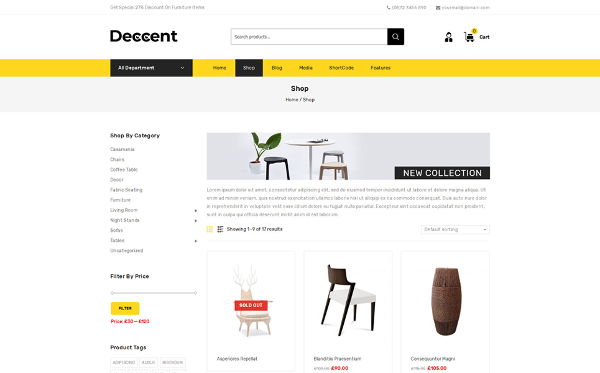Expand the Tables category

(x=195, y=241)
